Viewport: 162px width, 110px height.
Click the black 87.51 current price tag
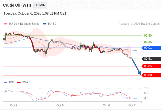151,59
